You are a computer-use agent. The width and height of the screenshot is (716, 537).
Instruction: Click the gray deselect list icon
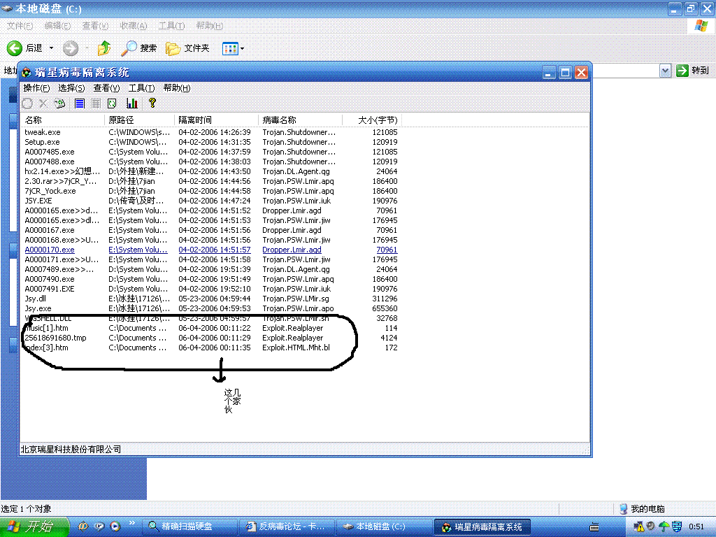coord(96,103)
